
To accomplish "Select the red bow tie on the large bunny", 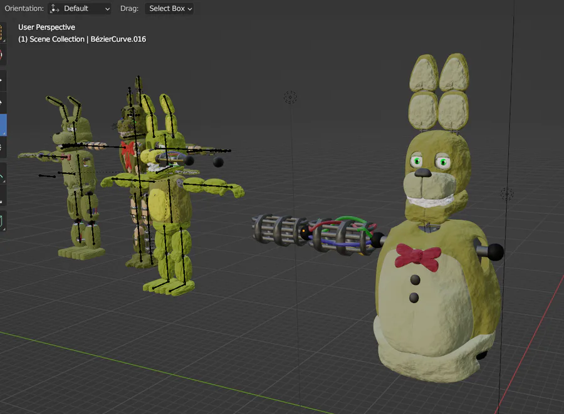I will [x=417, y=257].
